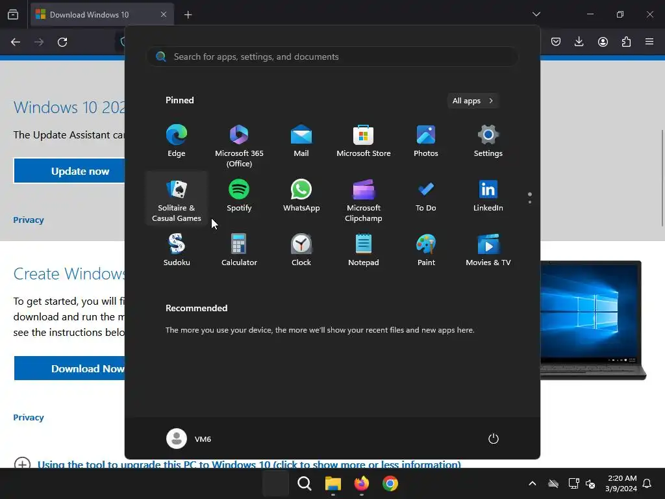
Task: Open the Clock app
Action: pos(301,250)
